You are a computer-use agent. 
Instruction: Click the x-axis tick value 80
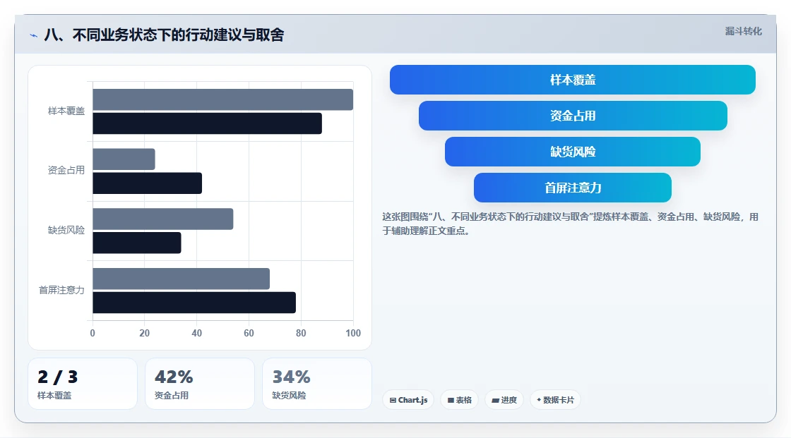coord(301,333)
